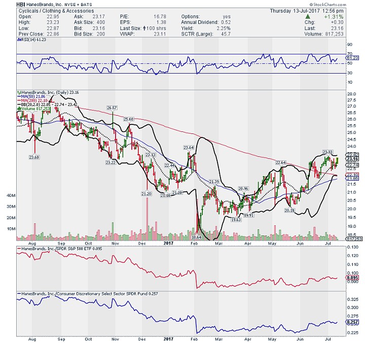Click the Yield value 2.25%
Image resolution: width=365 pixels, height=343 pixels.
click(224, 28)
